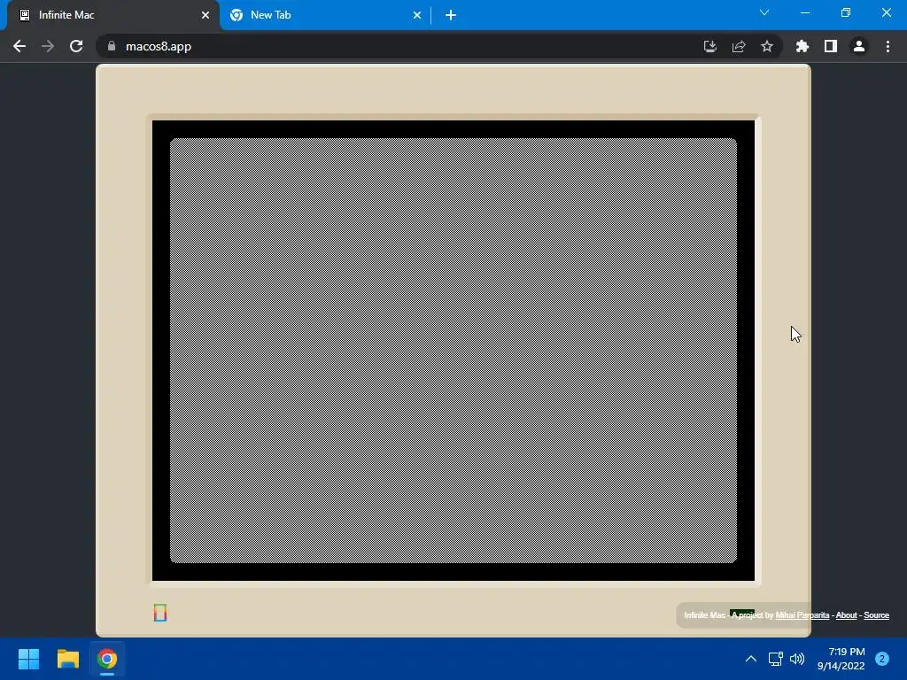
Task: Open Chrome extensions puzzle icon
Action: click(802, 46)
